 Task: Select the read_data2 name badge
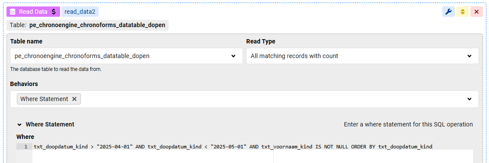(80, 12)
